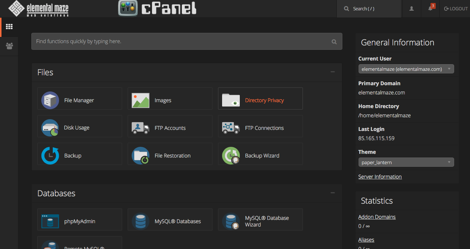Open Directory Privacy folder icon
470x249 pixels.
coord(231,100)
